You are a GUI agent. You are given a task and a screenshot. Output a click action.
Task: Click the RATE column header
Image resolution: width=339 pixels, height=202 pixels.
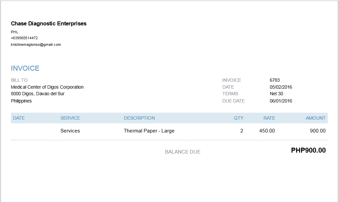pyautogui.click(x=269, y=118)
